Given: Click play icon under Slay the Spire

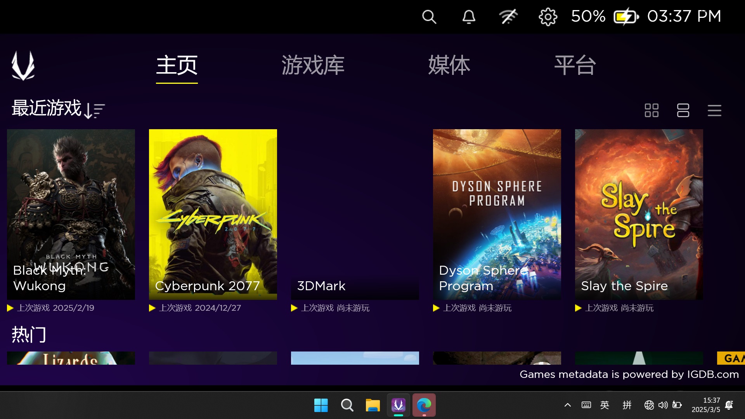Looking at the screenshot, I should [x=579, y=308].
